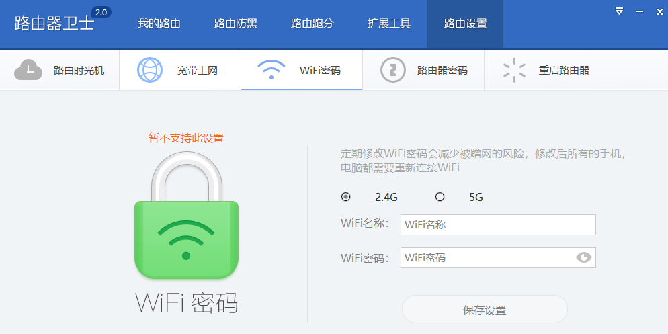
Task: Click the 重启路由器 label
Action: [564, 71]
